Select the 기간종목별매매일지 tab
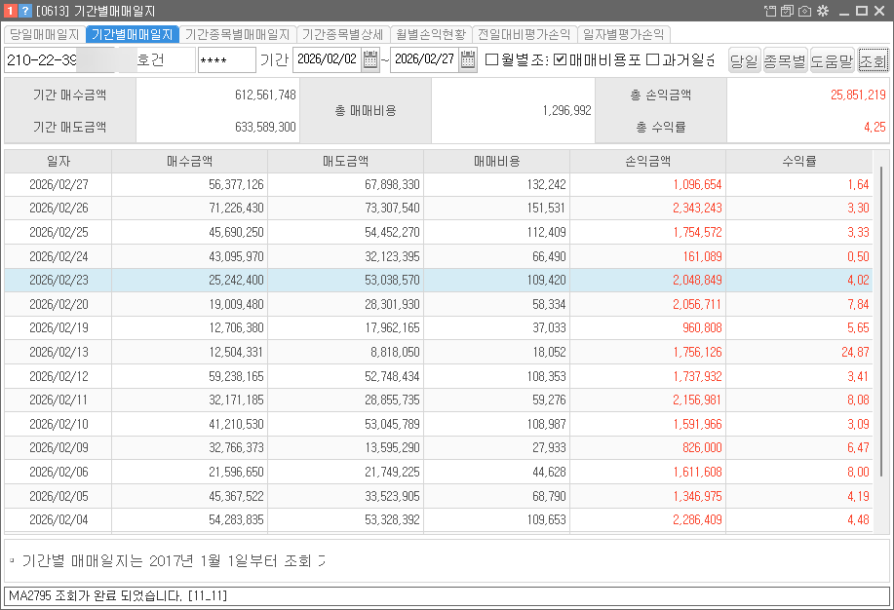This screenshot has width=894, height=610. 237,34
